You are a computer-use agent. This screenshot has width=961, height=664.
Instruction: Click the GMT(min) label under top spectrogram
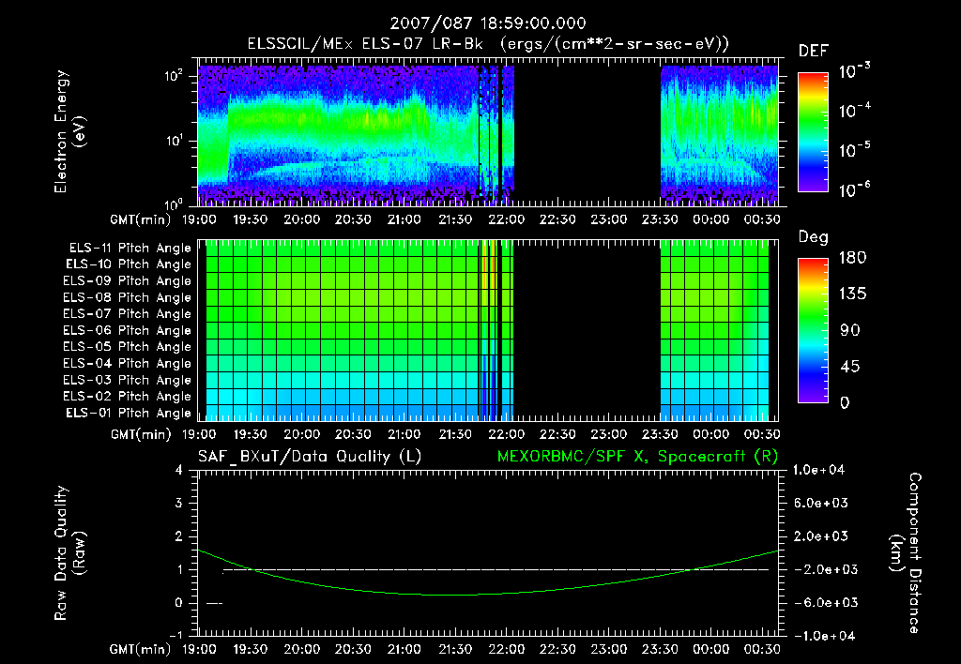141,219
